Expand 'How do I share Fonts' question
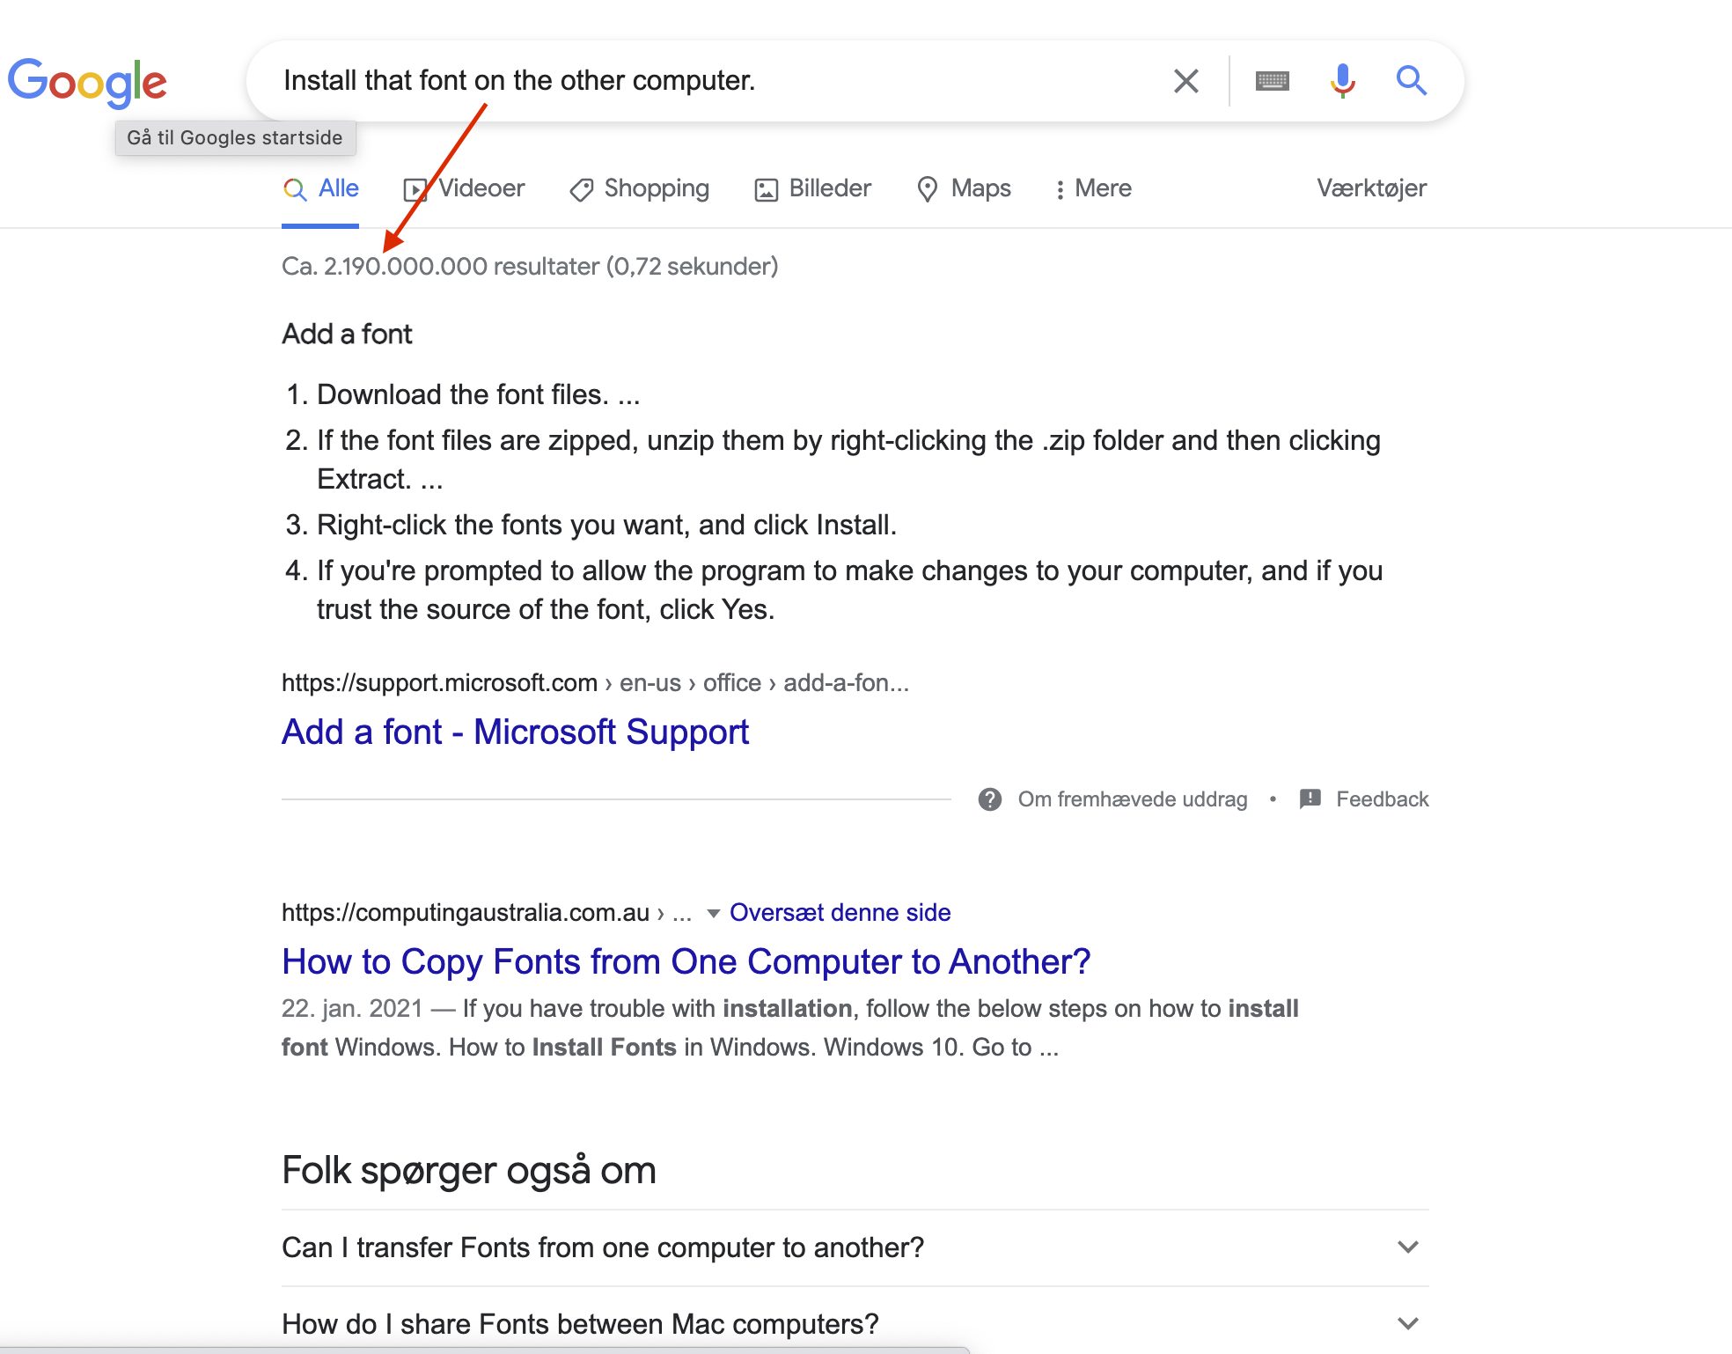 point(855,1323)
